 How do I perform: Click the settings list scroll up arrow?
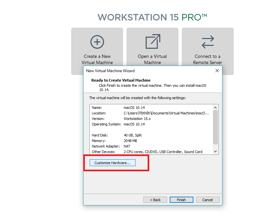coord(215,107)
